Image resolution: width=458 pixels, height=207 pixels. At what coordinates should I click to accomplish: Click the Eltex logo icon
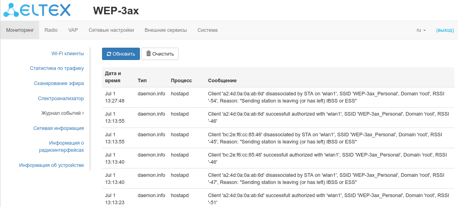(11, 10)
